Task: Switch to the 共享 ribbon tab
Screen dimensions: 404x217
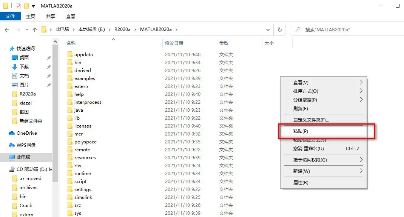Action: [x=51, y=17]
